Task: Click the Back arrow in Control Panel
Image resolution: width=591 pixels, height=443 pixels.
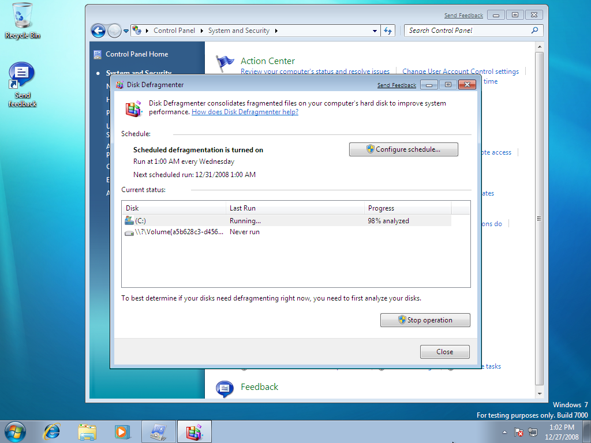Action: click(98, 31)
